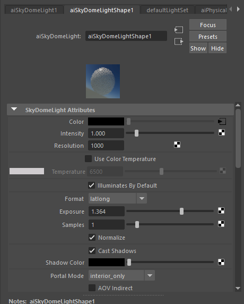The width and height of the screenshot is (244, 304).
Task: Click the Show button
Action: point(198,48)
